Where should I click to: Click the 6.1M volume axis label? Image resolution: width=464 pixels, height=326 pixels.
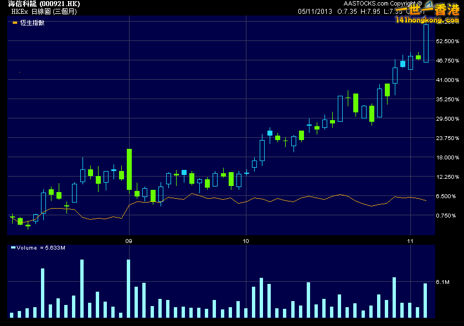click(442, 282)
